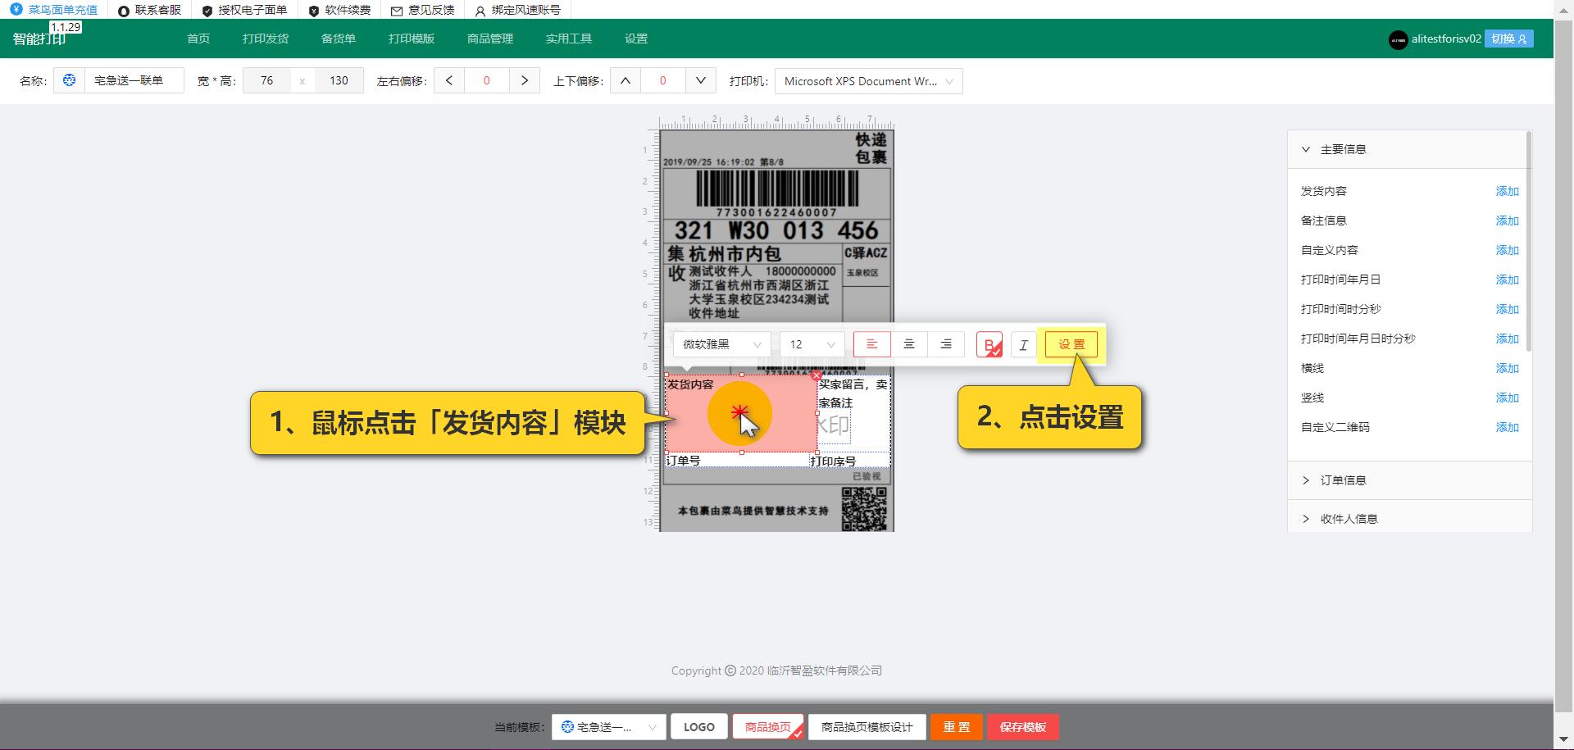This screenshot has width=1574, height=750.
Task: Click the right align text icon
Action: (945, 344)
